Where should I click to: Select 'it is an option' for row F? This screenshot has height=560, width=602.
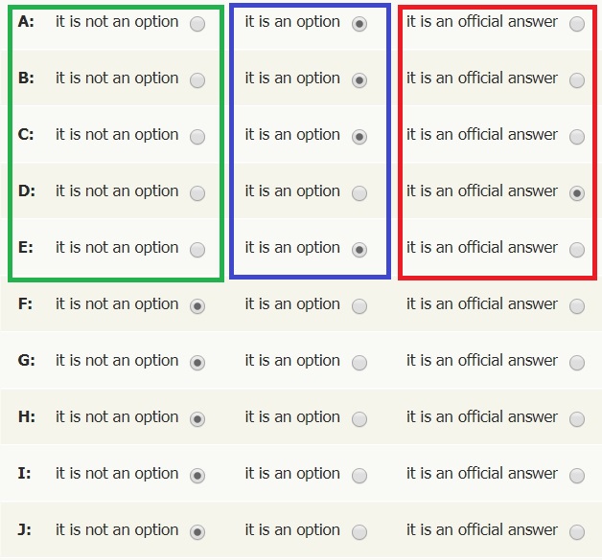359,307
